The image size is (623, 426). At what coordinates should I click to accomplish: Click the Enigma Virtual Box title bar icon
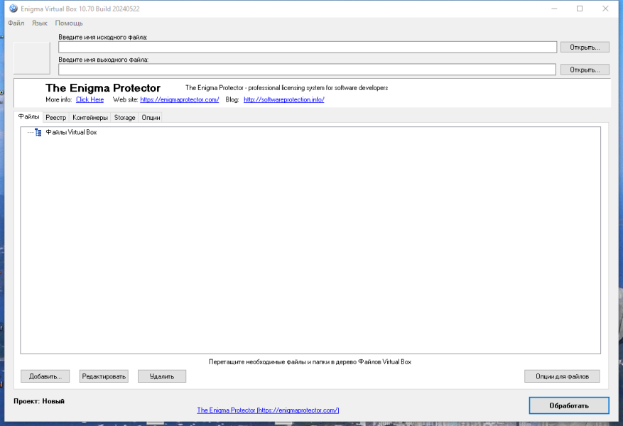13,9
